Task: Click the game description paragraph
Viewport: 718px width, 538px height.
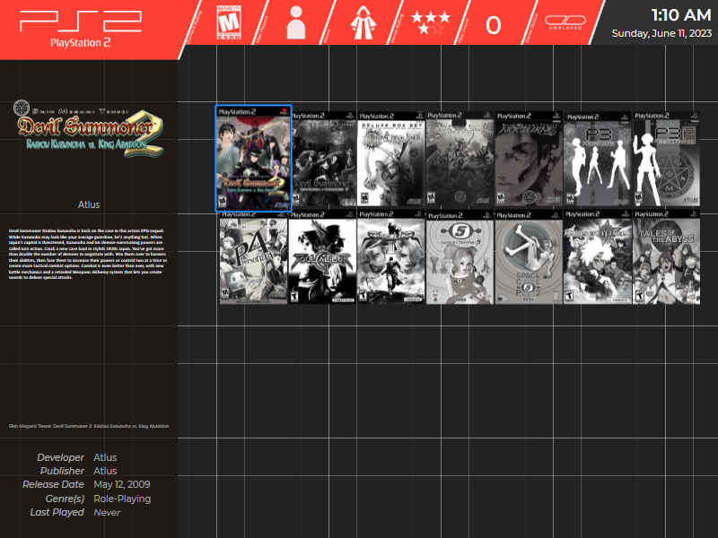Action: coord(88,254)
